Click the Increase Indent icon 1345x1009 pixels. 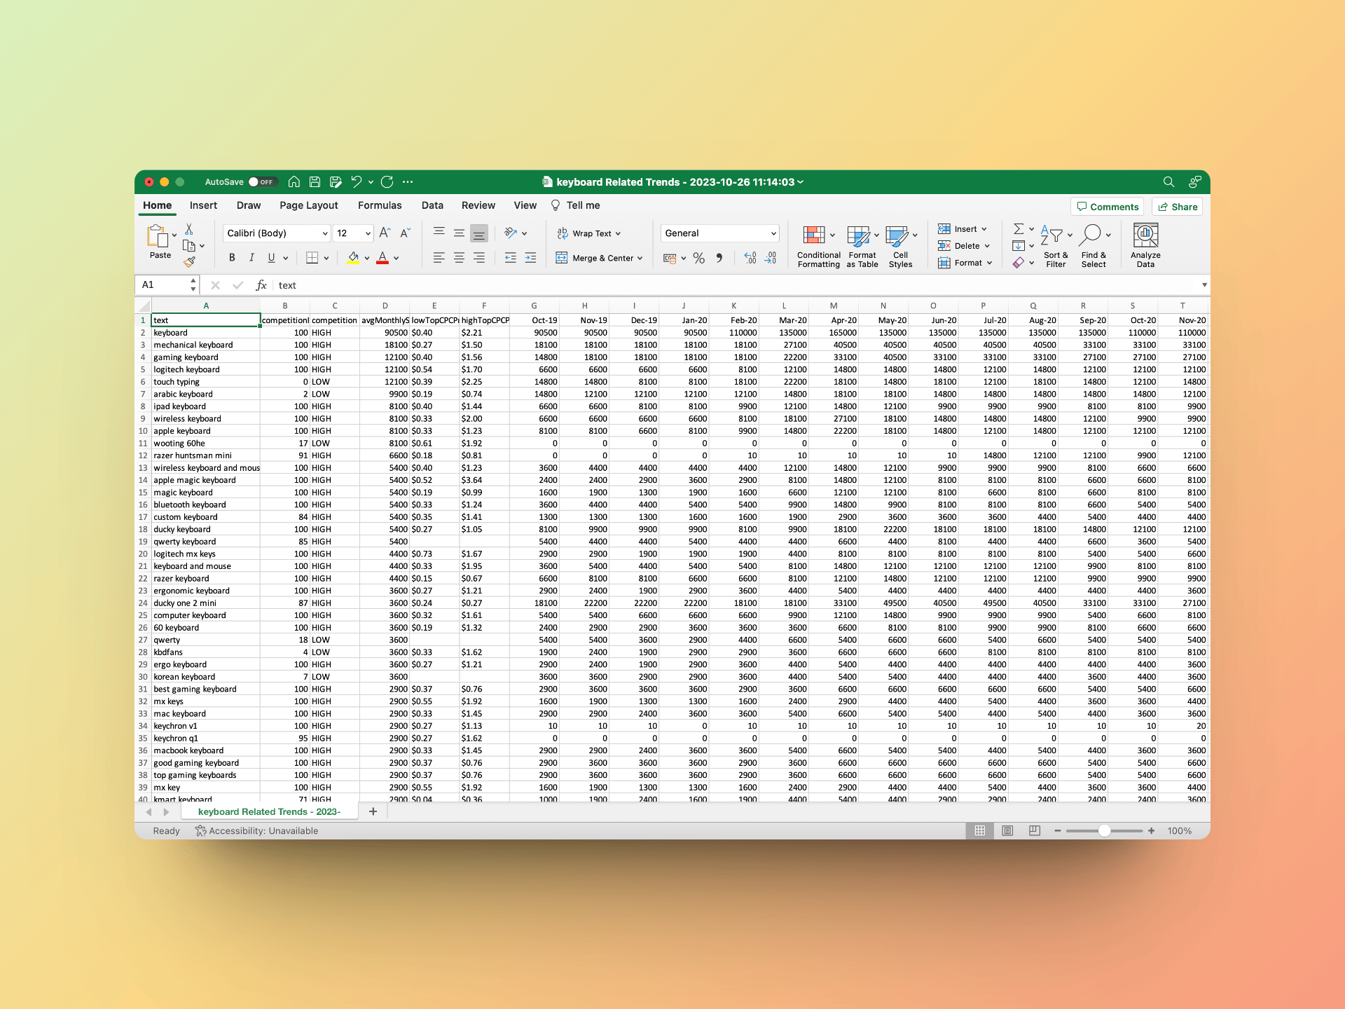point(530,259)
